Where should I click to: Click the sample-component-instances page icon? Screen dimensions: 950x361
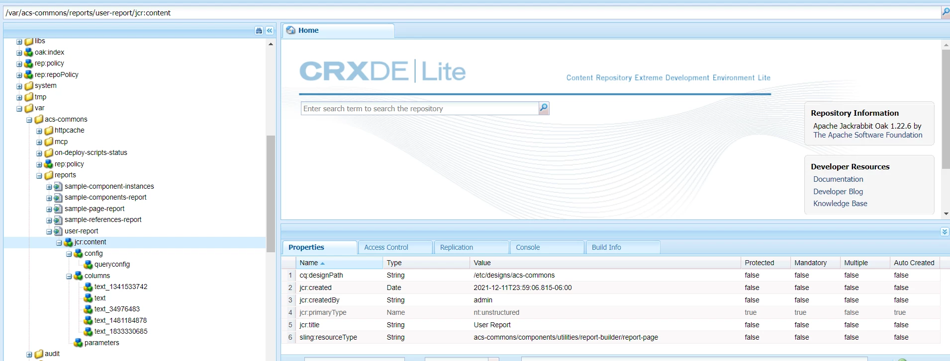pyautogui.click(x=58, y=186)
